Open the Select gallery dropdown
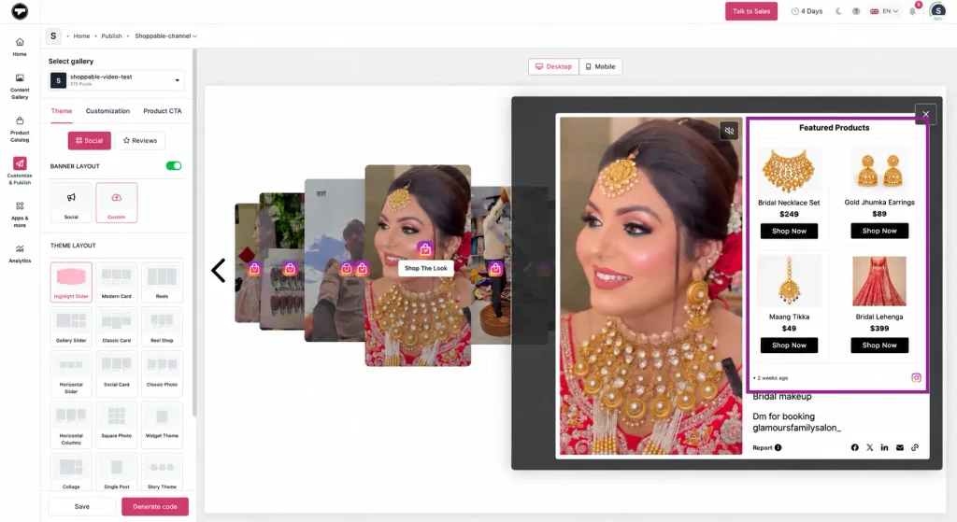957x522 pixels. coord(117,80)
